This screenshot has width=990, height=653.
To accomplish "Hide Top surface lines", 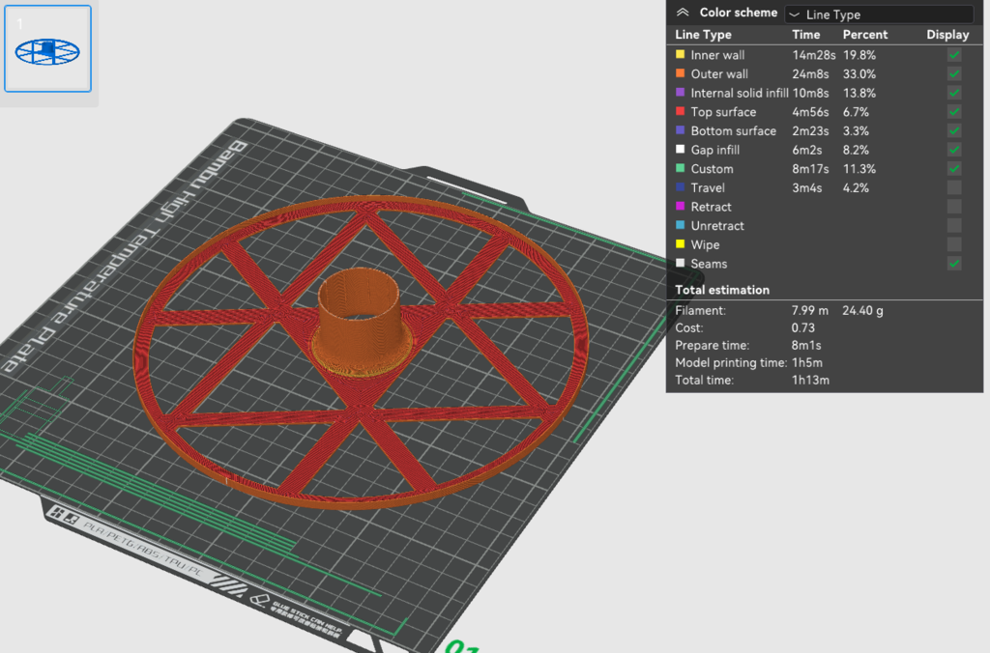I will (954, 112).
